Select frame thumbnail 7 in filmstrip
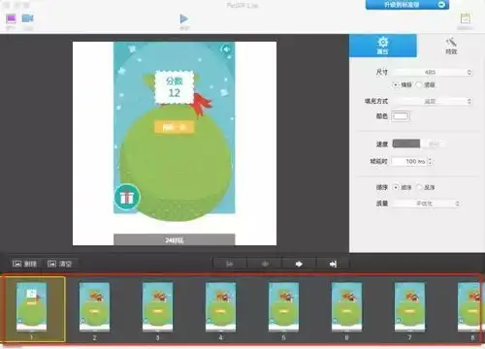 pyautogui.click(x=409, y=306)
